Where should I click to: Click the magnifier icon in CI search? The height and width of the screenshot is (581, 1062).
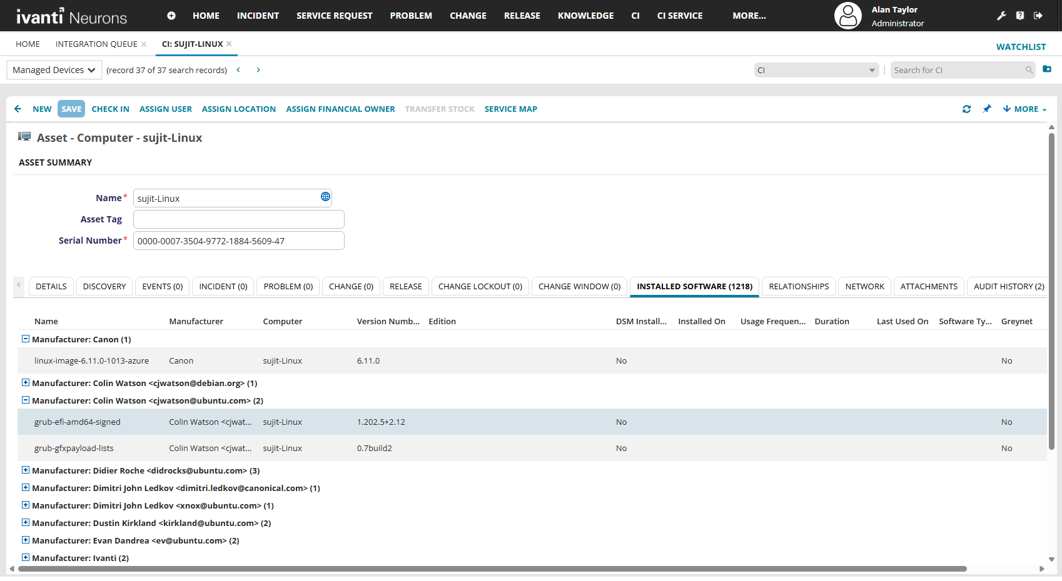[1029, 70]
